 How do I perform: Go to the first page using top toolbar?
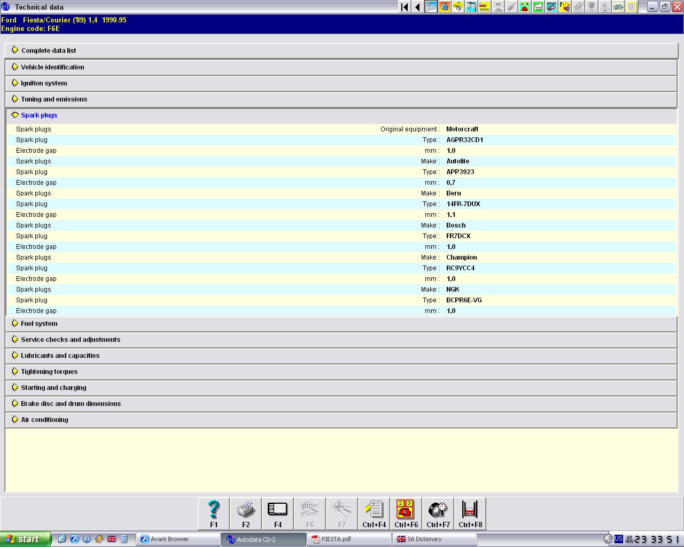pyautogui.click(x=405, y=7)
